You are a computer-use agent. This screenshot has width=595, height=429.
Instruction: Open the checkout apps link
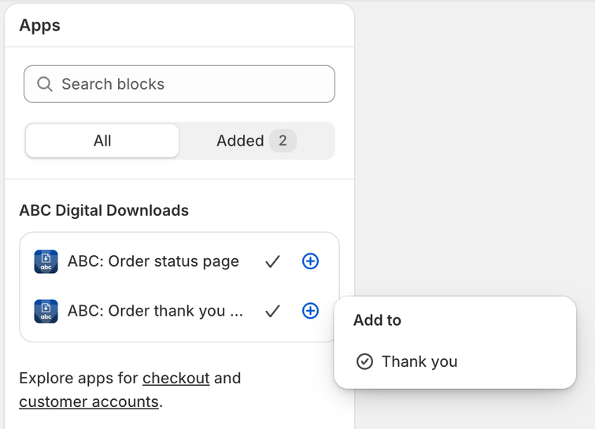click(176, 378)
